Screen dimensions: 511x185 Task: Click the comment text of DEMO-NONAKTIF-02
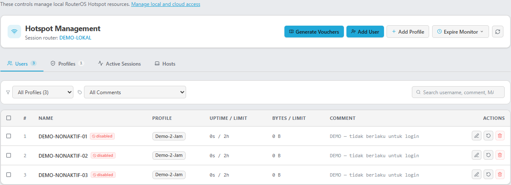point(374,156)
